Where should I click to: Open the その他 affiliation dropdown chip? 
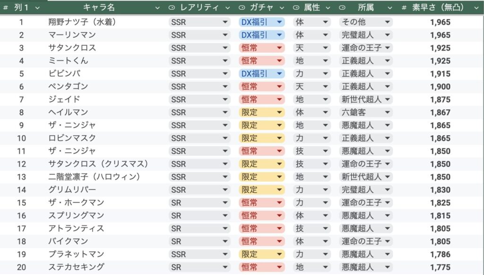click(366, 22)
